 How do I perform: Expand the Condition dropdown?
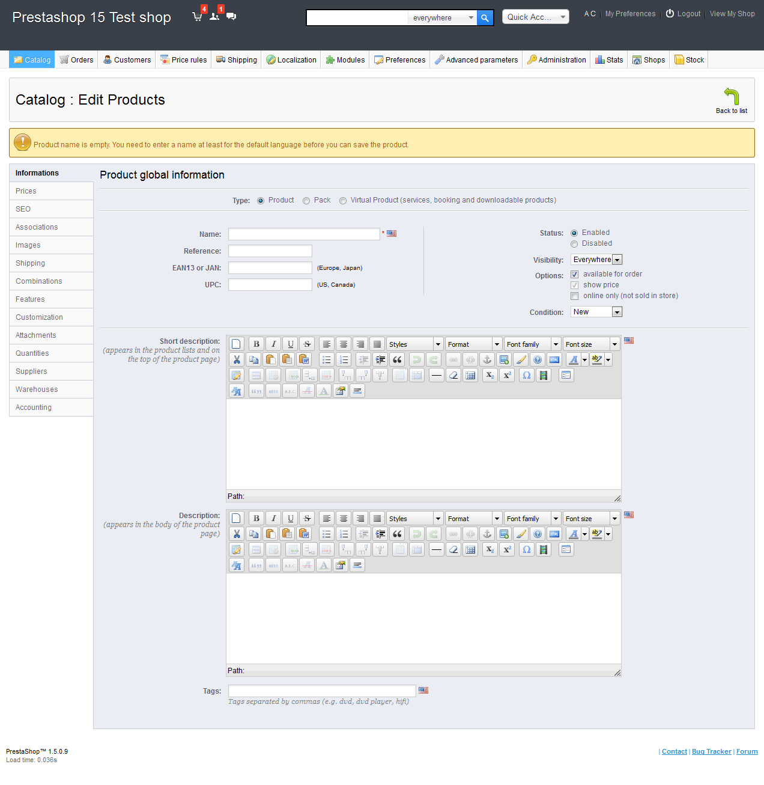tap(596, 312)
